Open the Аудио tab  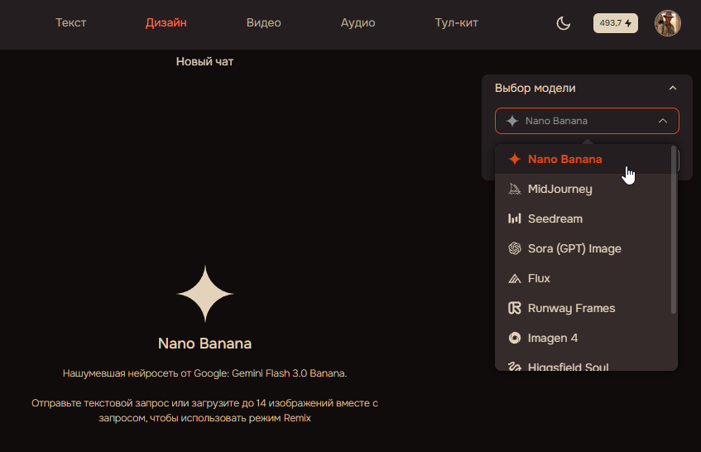tap(358, 23)
